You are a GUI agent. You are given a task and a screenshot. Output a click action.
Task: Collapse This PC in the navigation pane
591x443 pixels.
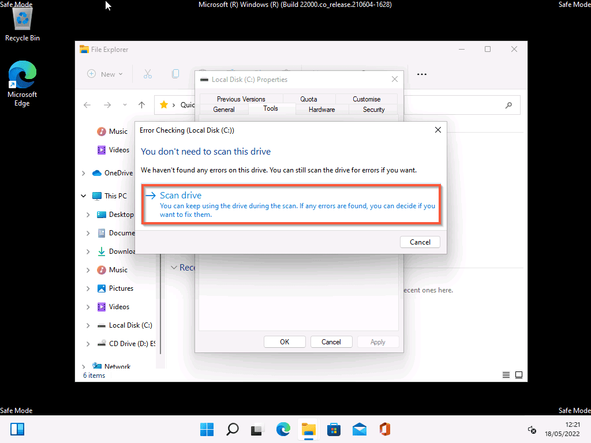(x=83, y=196)
